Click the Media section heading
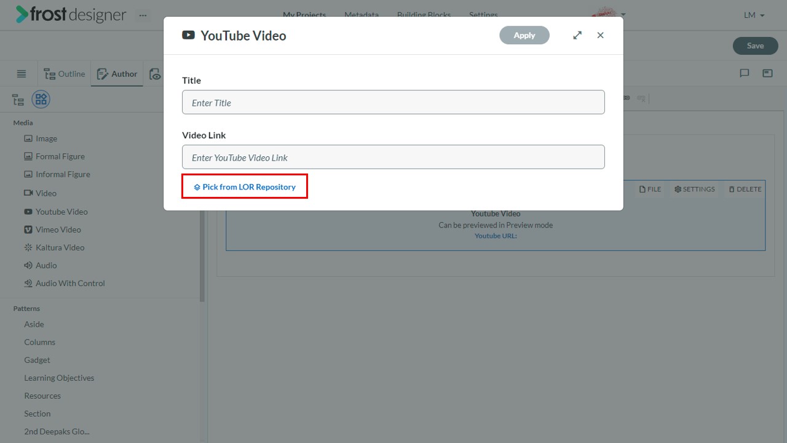787x443 pixels. coord(23,122)
